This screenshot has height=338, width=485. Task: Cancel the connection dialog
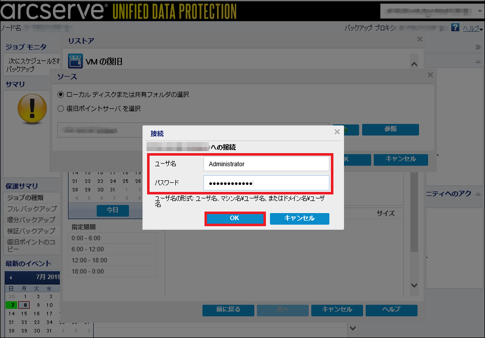click(300, 218)
